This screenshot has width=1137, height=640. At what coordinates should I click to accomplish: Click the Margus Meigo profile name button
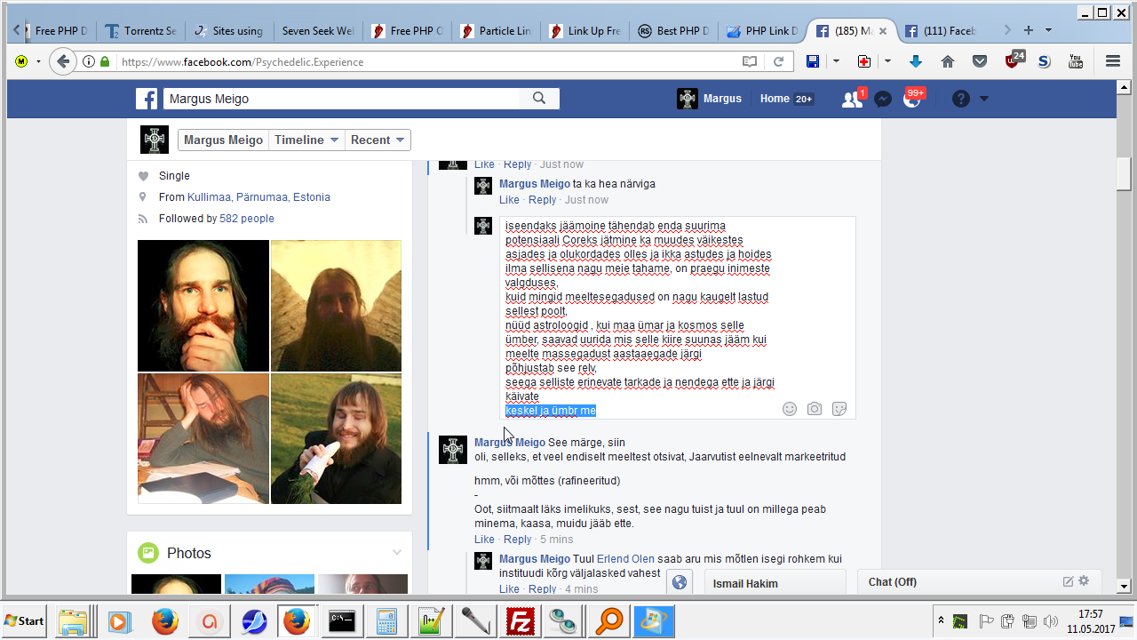[223, 140]
